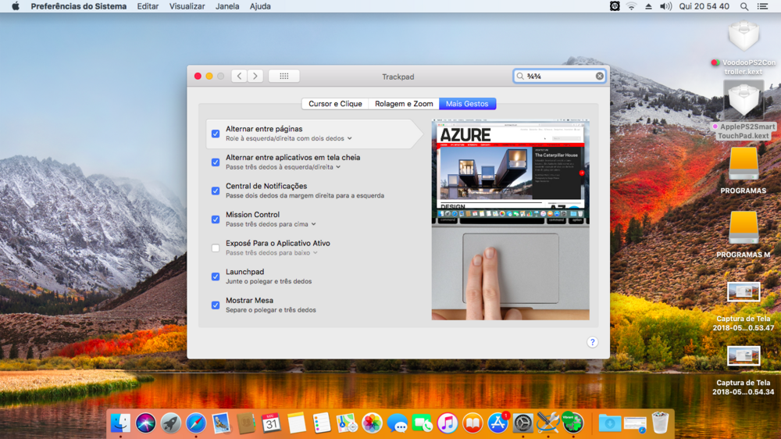Image resolution: width=781 pixels, height=439 pixels.
Task: Switch to the Cursor e Clique tab
Action: point(335,104)
